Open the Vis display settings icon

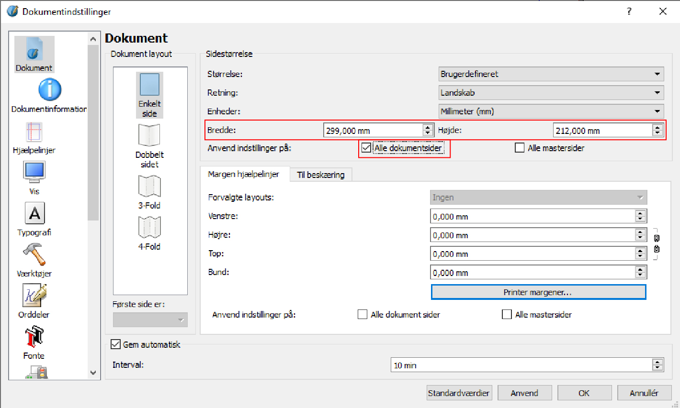pyautogui.click(x=34, y=172)
